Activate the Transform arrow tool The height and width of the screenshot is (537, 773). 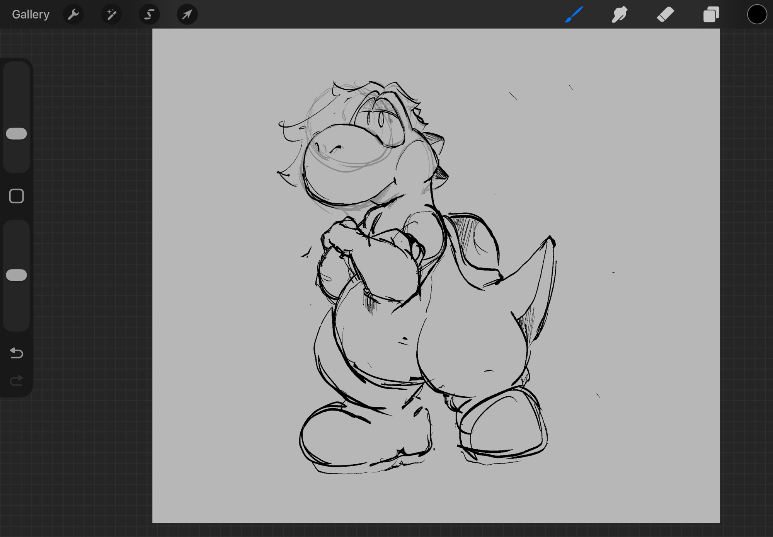(x=187, y=14)
